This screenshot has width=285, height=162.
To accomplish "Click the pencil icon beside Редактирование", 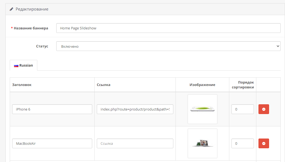I will click(x=11, y=9).
